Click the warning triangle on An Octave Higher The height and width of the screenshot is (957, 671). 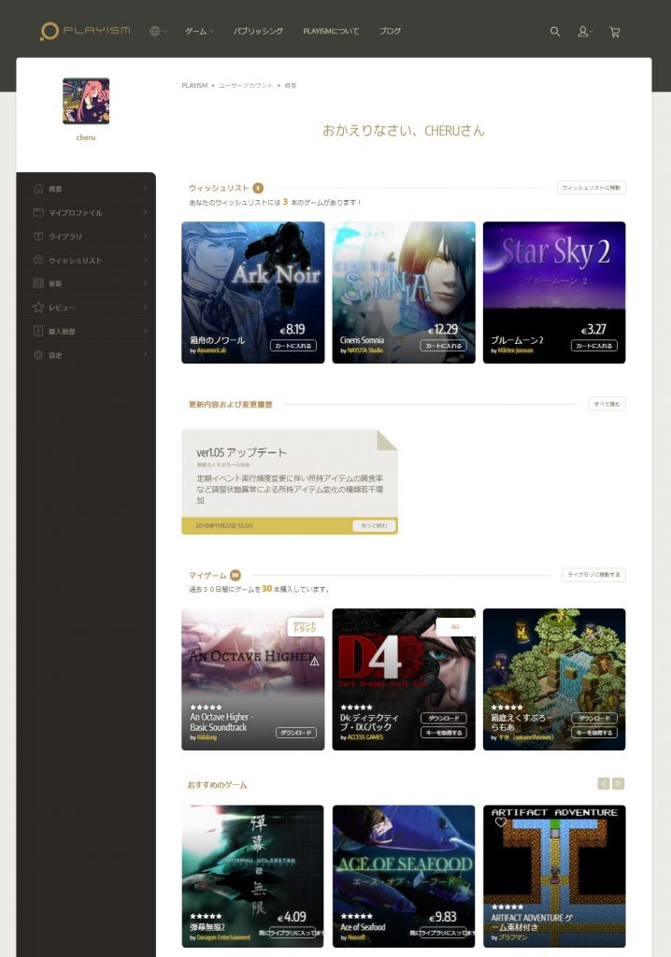pos(314,661)
